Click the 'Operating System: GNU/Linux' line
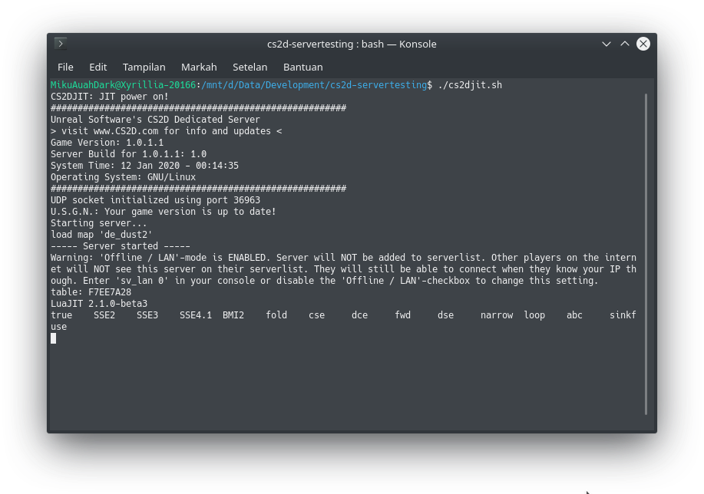704x494 pixels. coord(123,176)
